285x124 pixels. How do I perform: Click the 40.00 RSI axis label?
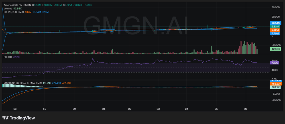click(x=274, y=70)
